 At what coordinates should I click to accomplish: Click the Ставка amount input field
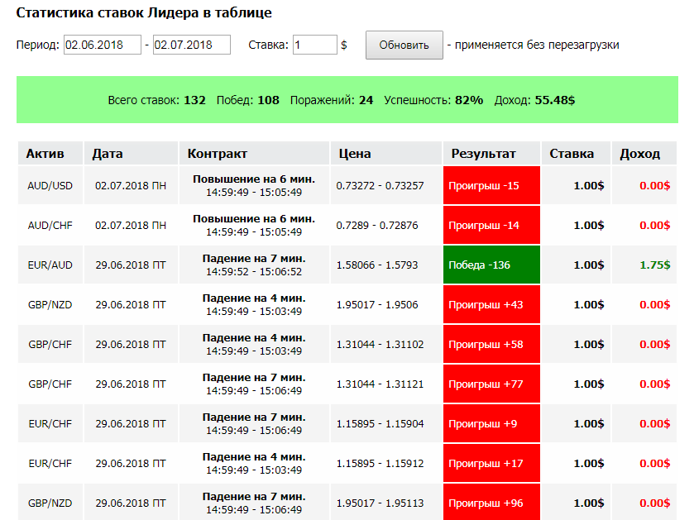[314, 45]
